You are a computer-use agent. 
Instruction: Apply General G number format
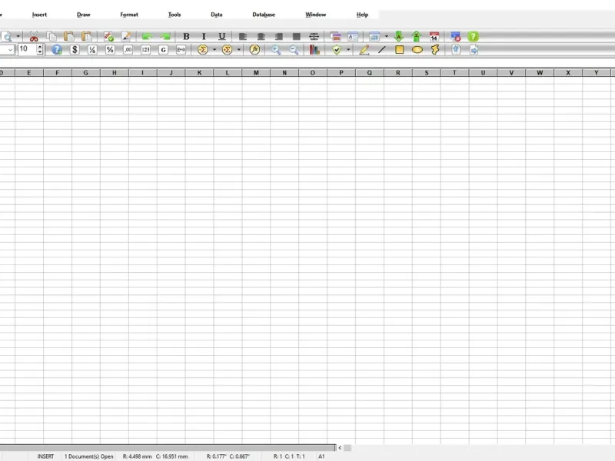pyautogui.click(x=163, y=50)
